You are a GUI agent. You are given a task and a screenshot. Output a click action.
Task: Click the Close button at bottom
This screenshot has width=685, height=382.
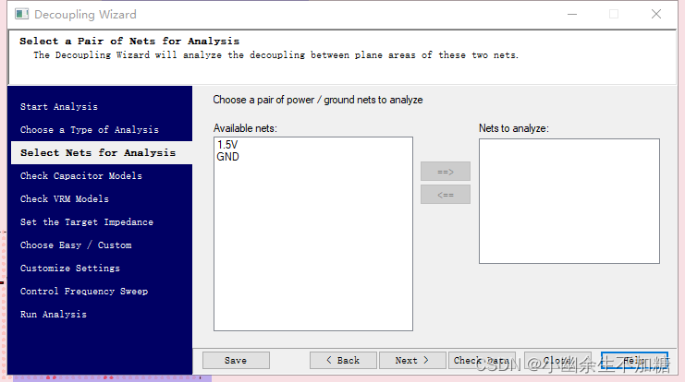(x=557, y=360)
